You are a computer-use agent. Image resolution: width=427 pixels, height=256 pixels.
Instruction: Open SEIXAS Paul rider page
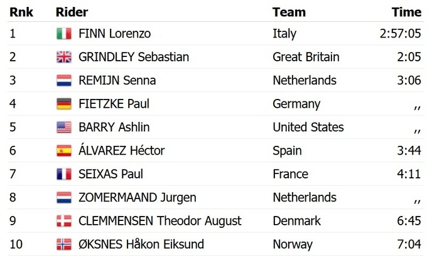coord(110,174)
